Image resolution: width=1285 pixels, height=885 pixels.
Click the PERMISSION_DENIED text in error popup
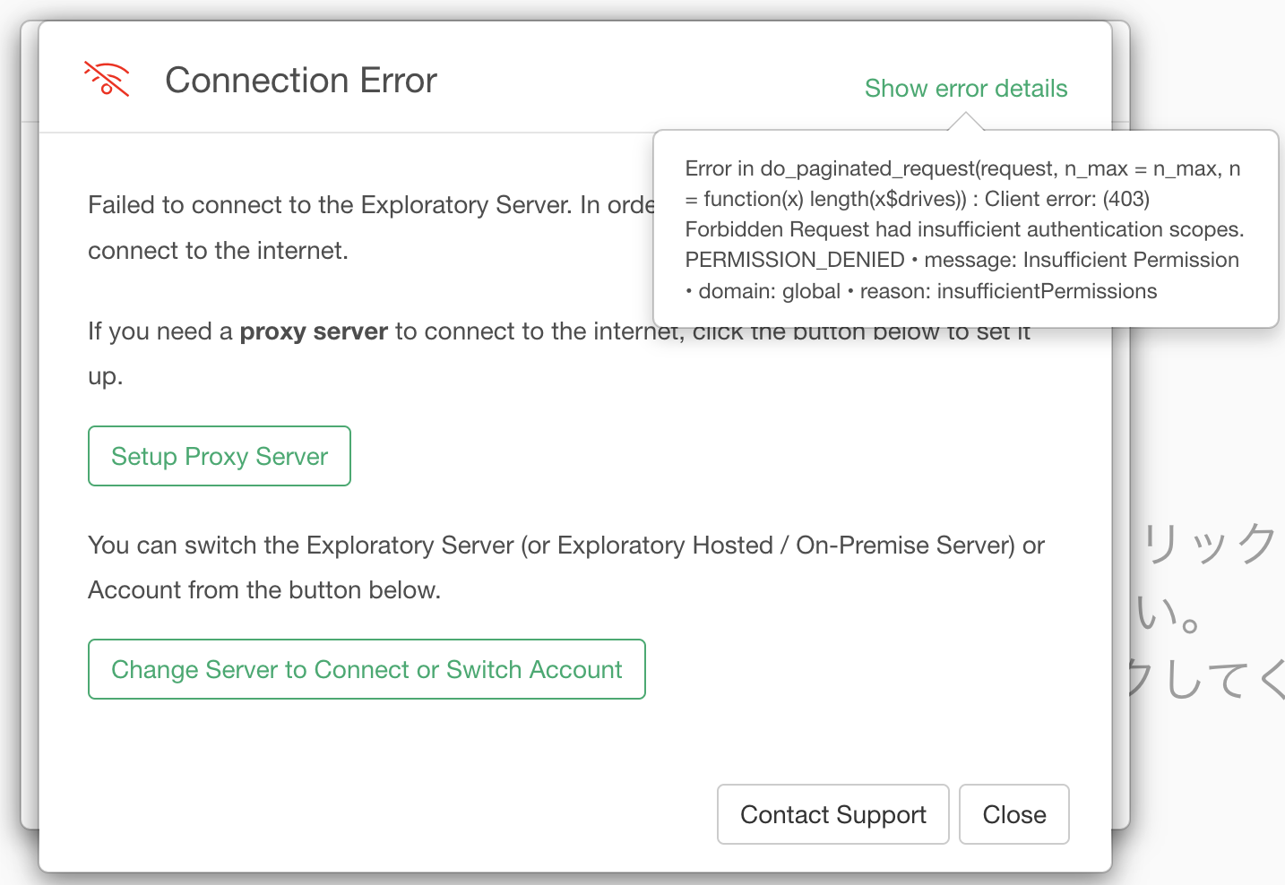click(794, 260)
